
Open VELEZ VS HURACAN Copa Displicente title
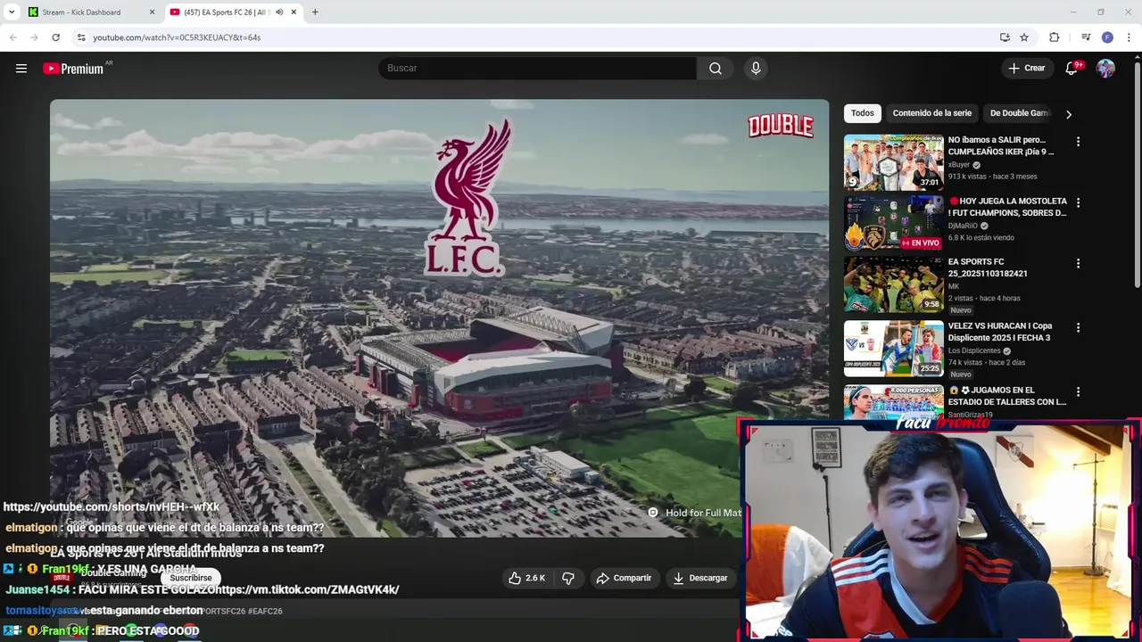pos(1000,332)
